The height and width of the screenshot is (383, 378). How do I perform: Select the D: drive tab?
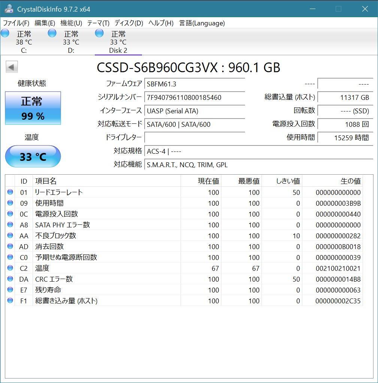(70, 41)
